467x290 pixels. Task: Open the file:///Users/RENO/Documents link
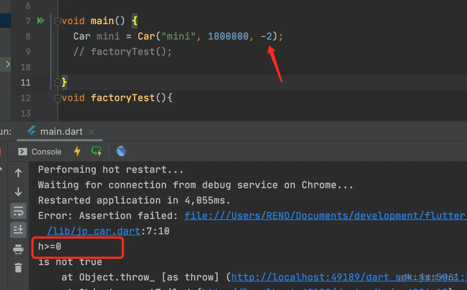point(326,216)
